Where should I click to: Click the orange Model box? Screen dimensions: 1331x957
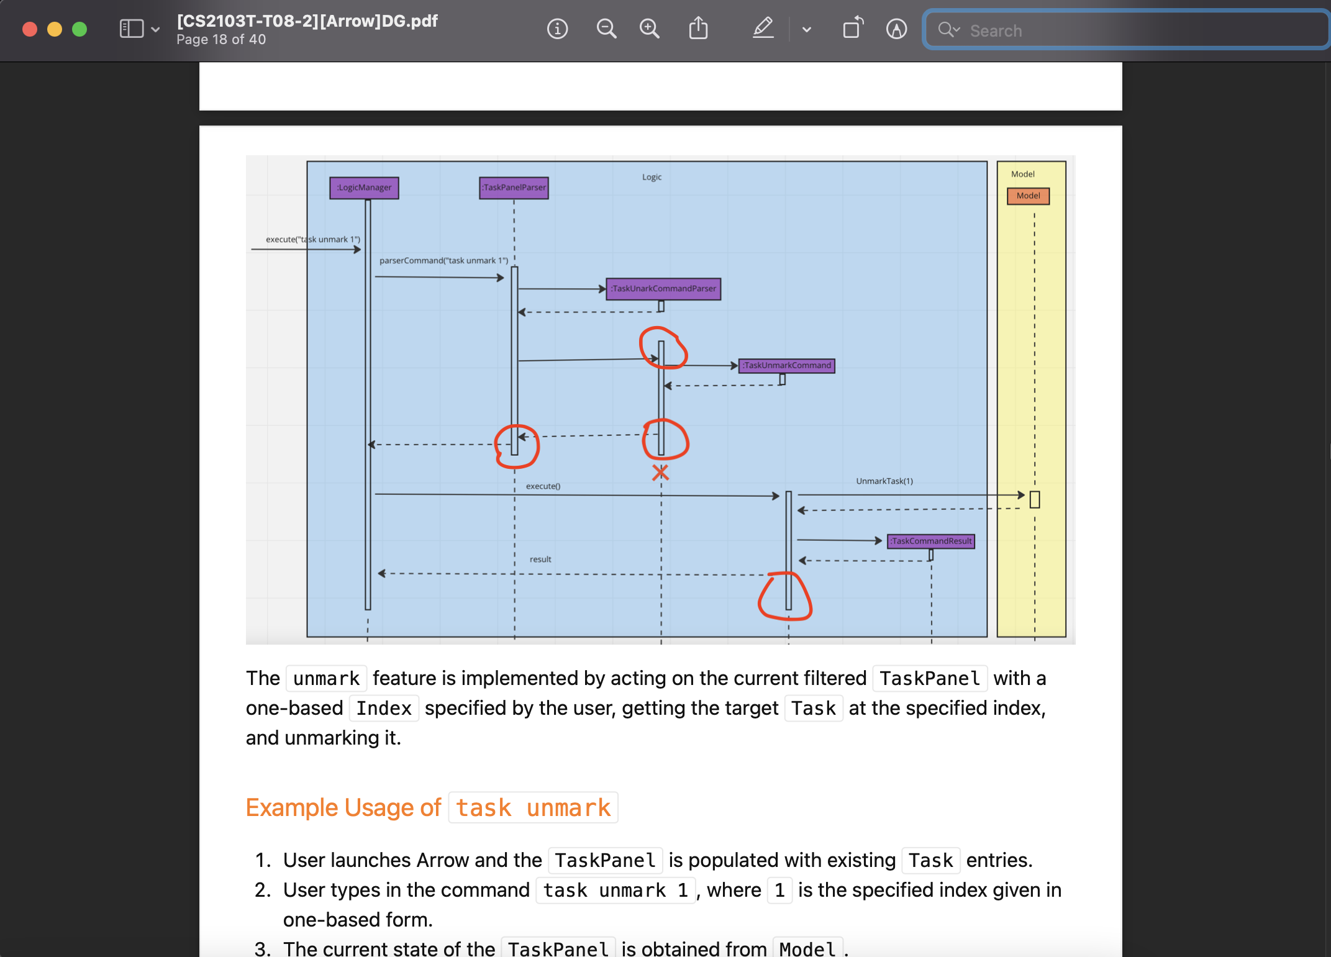(x=1028, y=196)
